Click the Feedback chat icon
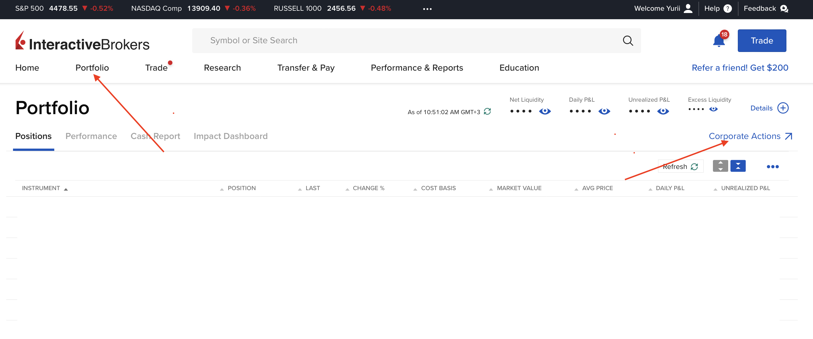813x339 pixels. point(784,8)
